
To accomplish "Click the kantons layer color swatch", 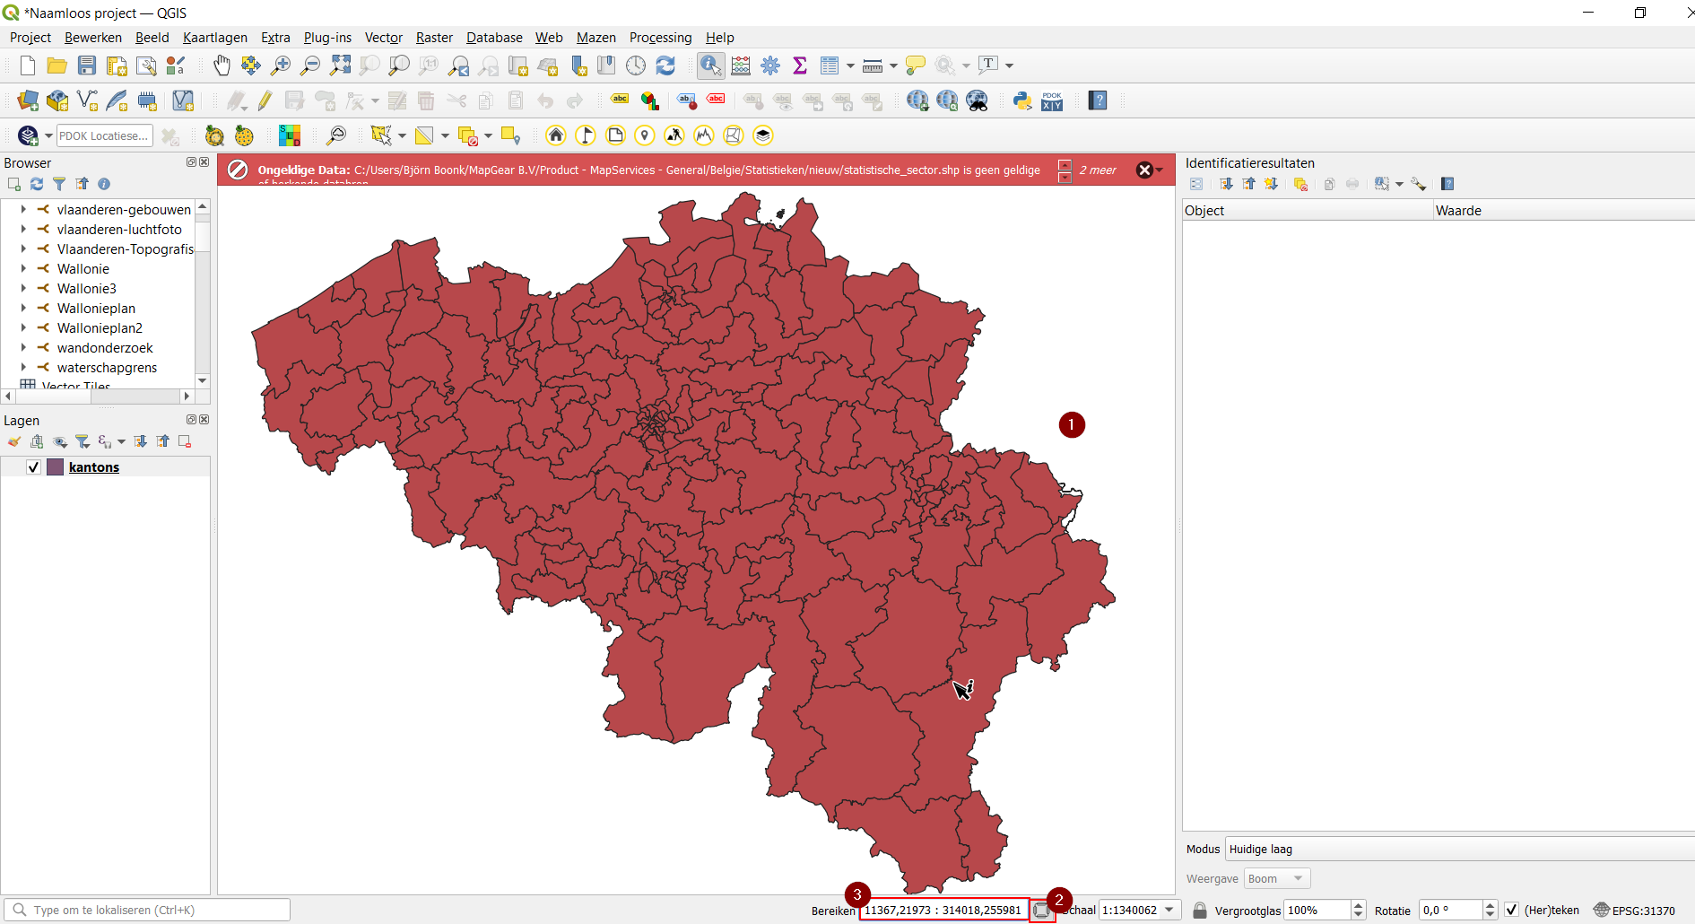I will (x=56, y=467).
